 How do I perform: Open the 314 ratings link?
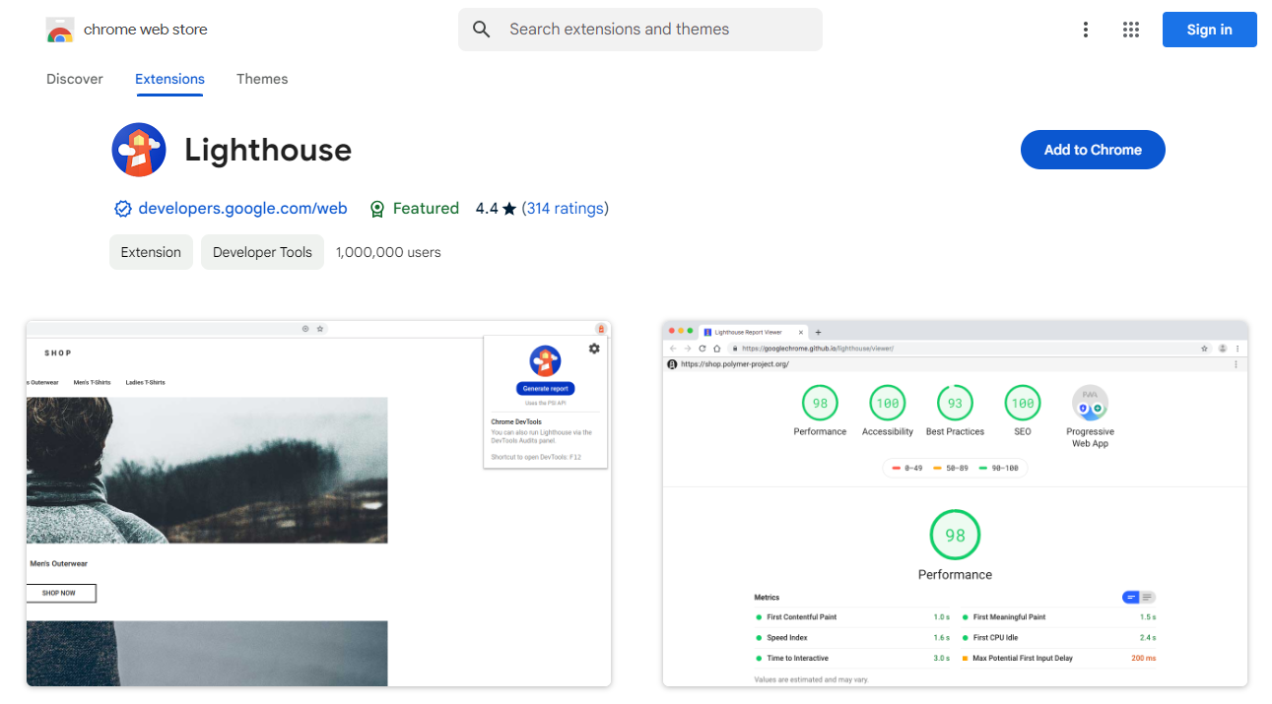tap(566, 209)
